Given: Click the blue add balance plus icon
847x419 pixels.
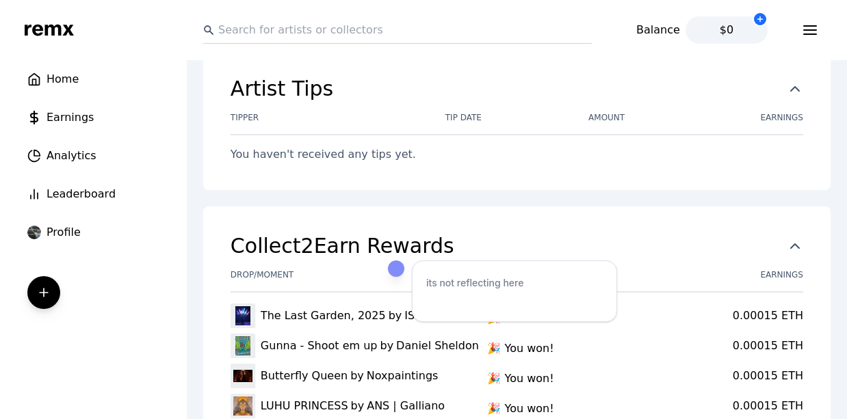Looking at the screenshot, I should point(760,19).
